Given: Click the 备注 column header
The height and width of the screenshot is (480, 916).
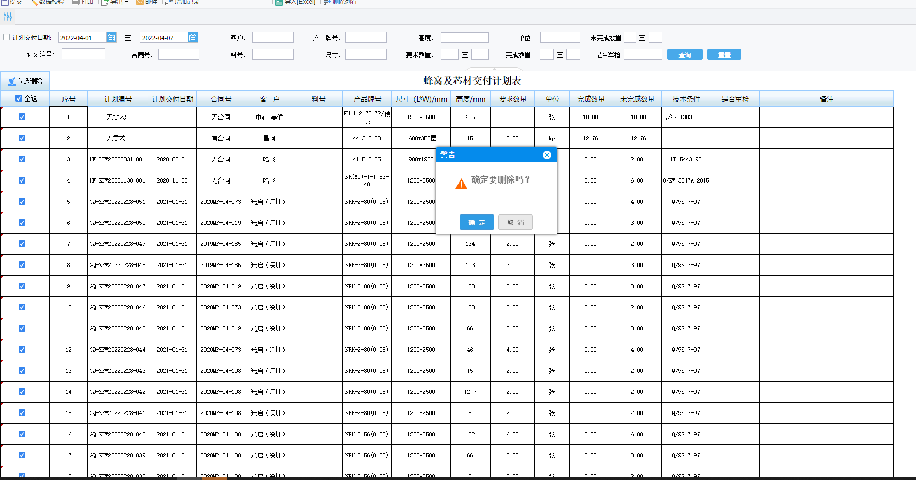Looking at the screenshot, I should tap(827, 99).
